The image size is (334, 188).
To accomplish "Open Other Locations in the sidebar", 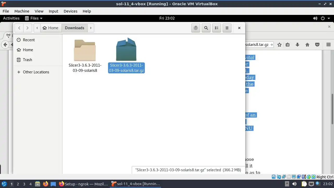I will point(38,72).
